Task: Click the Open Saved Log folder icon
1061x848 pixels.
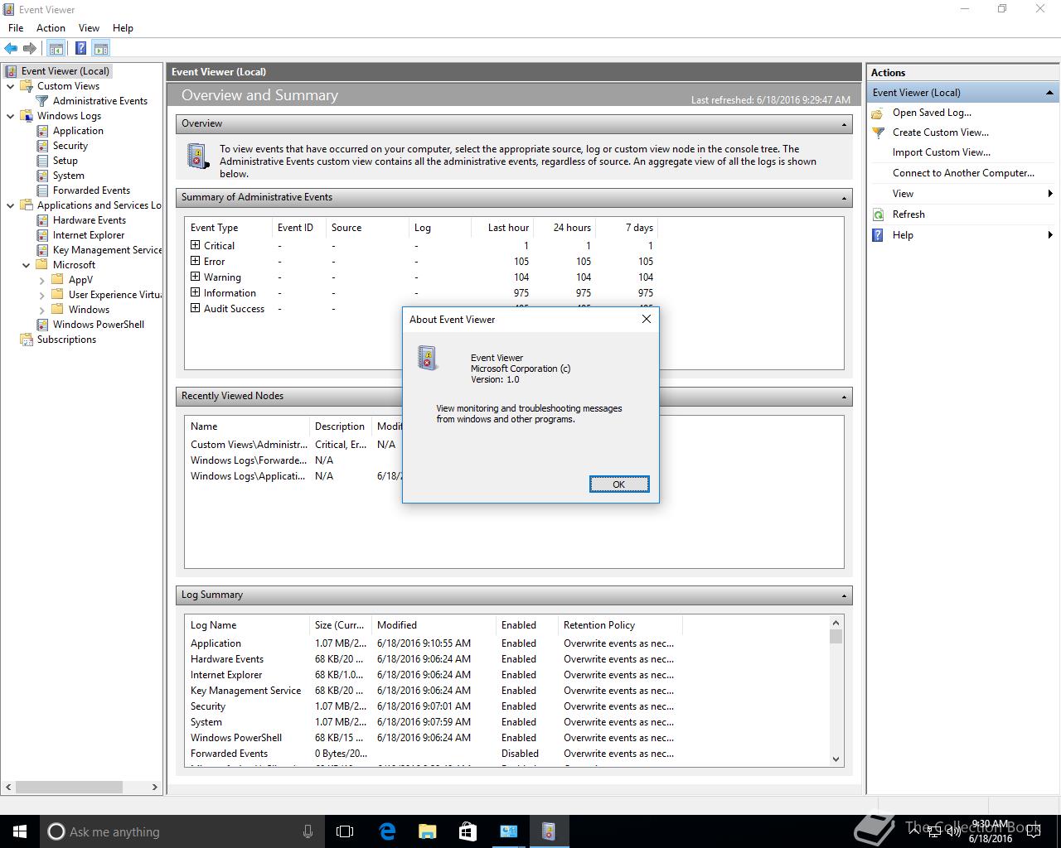Action: tap(878, 113)
